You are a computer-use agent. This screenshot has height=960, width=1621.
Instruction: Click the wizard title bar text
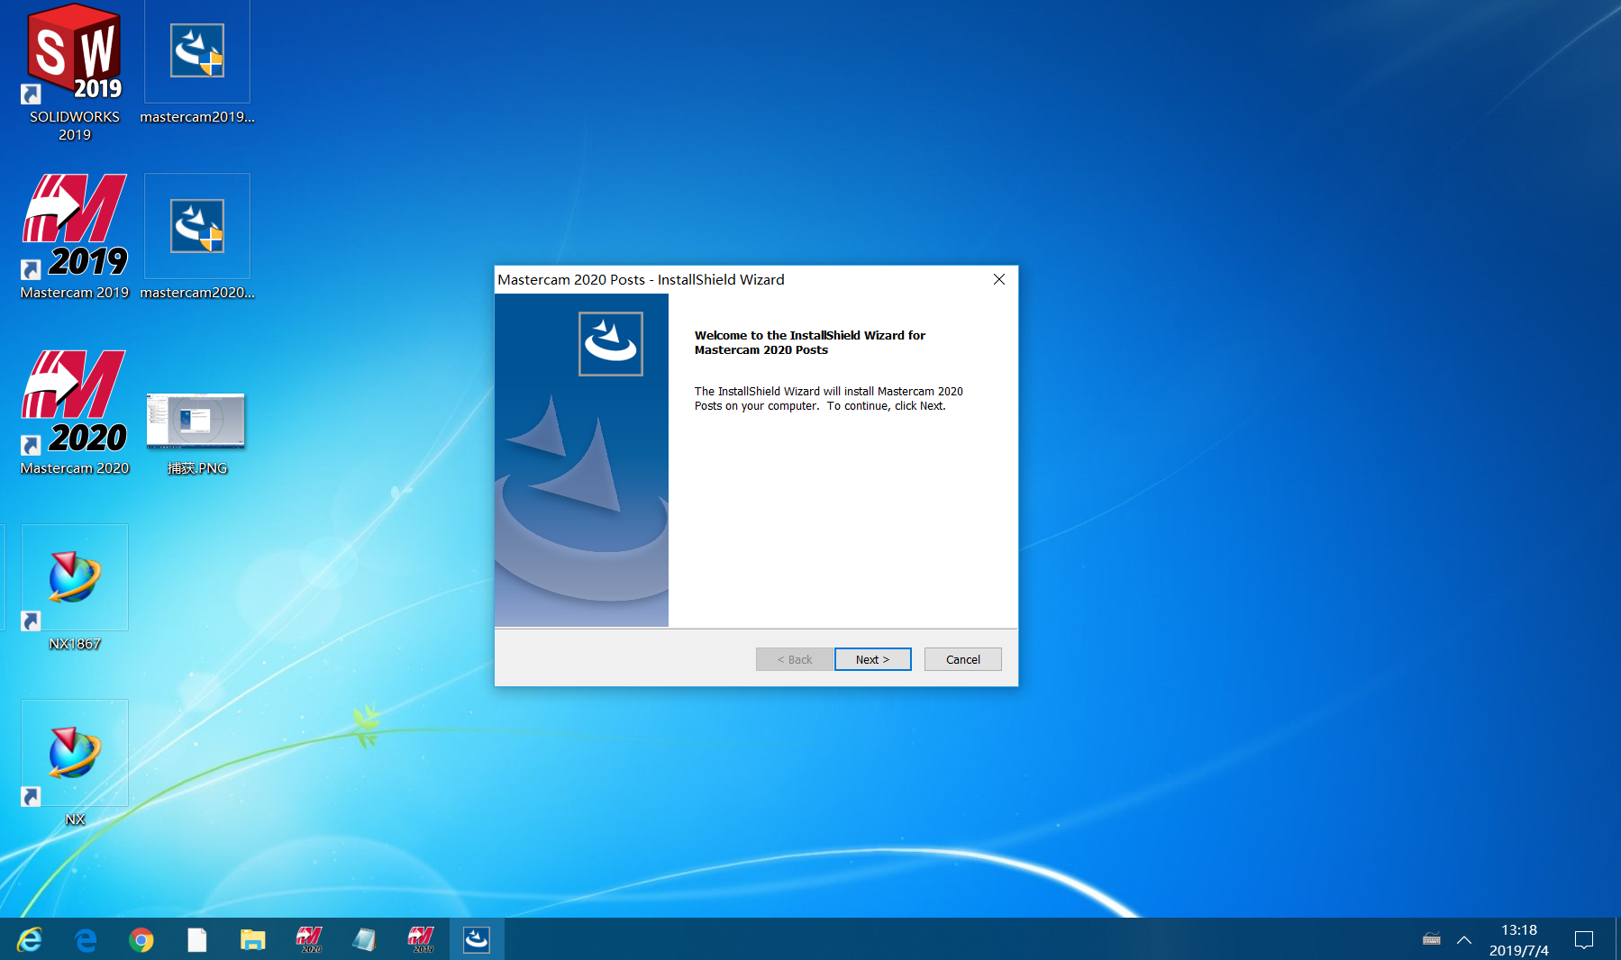click(x=641, y=280)
